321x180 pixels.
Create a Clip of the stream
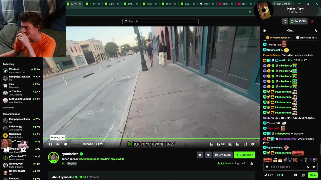pyautogui.click(x=221, y=144)
